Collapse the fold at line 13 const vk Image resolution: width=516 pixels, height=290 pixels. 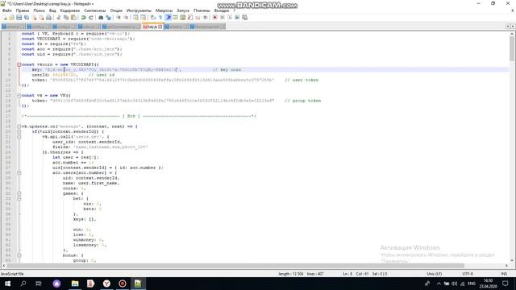pos(19,95)
